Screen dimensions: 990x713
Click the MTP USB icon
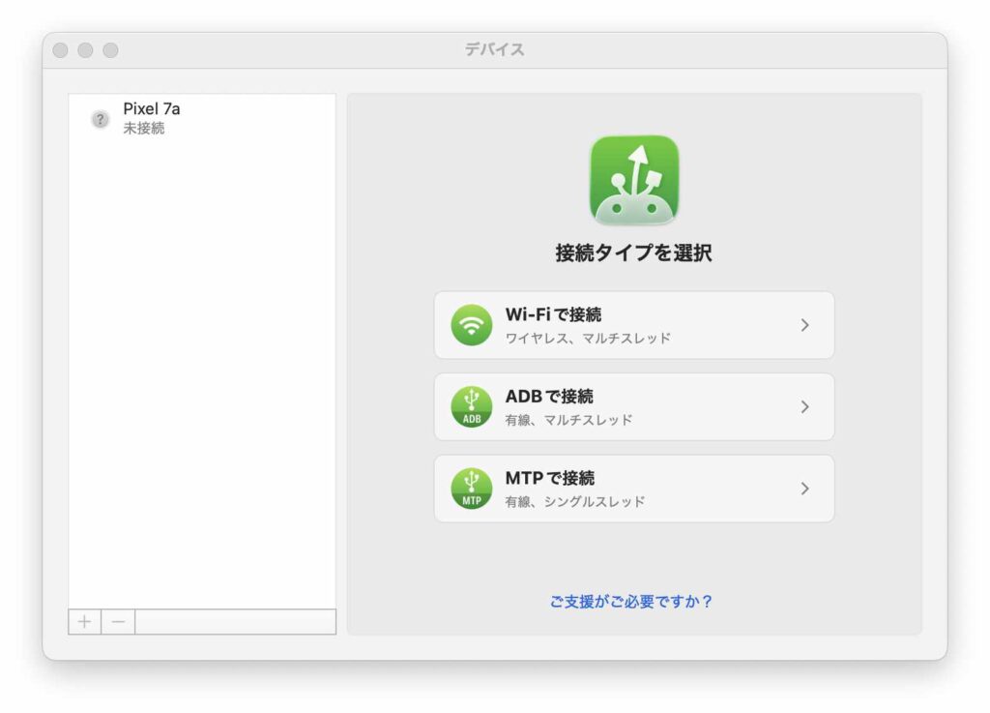[472, 489]
